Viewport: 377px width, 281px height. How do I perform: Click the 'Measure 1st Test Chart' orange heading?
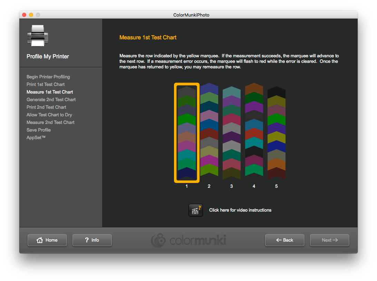148,38
